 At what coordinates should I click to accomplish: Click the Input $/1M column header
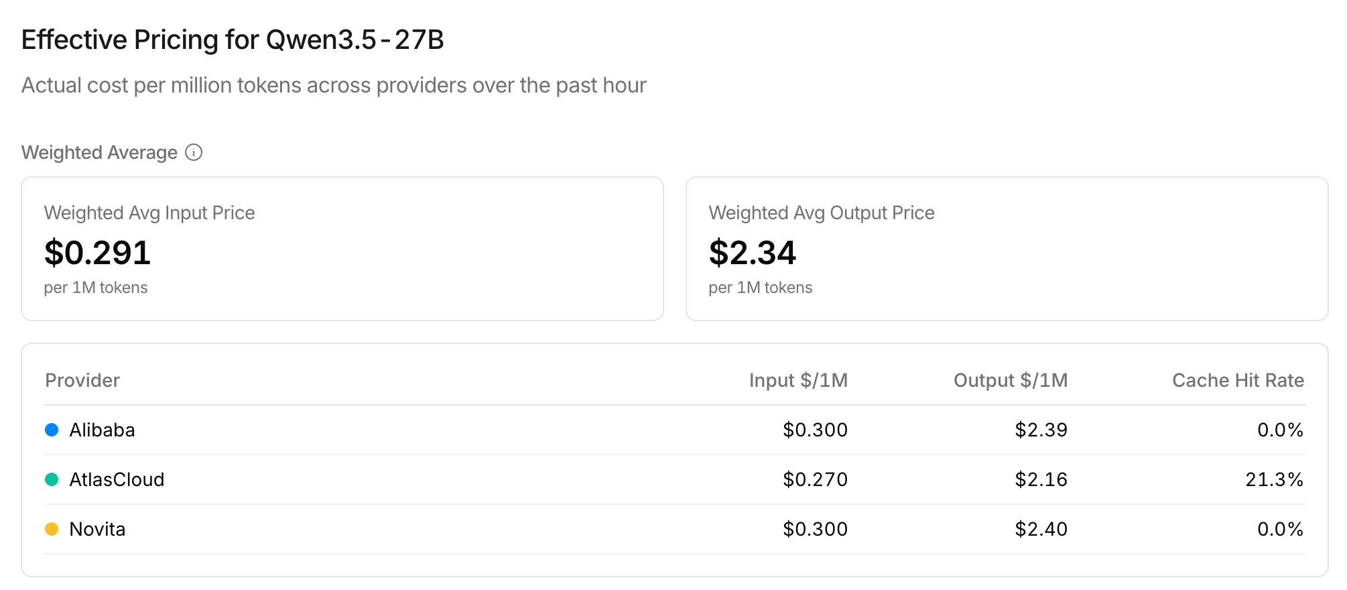pos(798,380)
